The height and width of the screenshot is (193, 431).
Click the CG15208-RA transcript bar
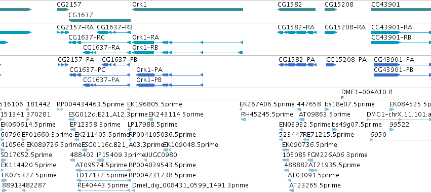pos(331,32)
